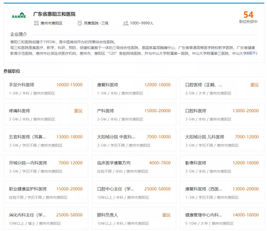Viewport: 267px width, 231px height.
Task: Click the 面议 salary tag on 疼痛科医师
Action: (x=78, y=111)
